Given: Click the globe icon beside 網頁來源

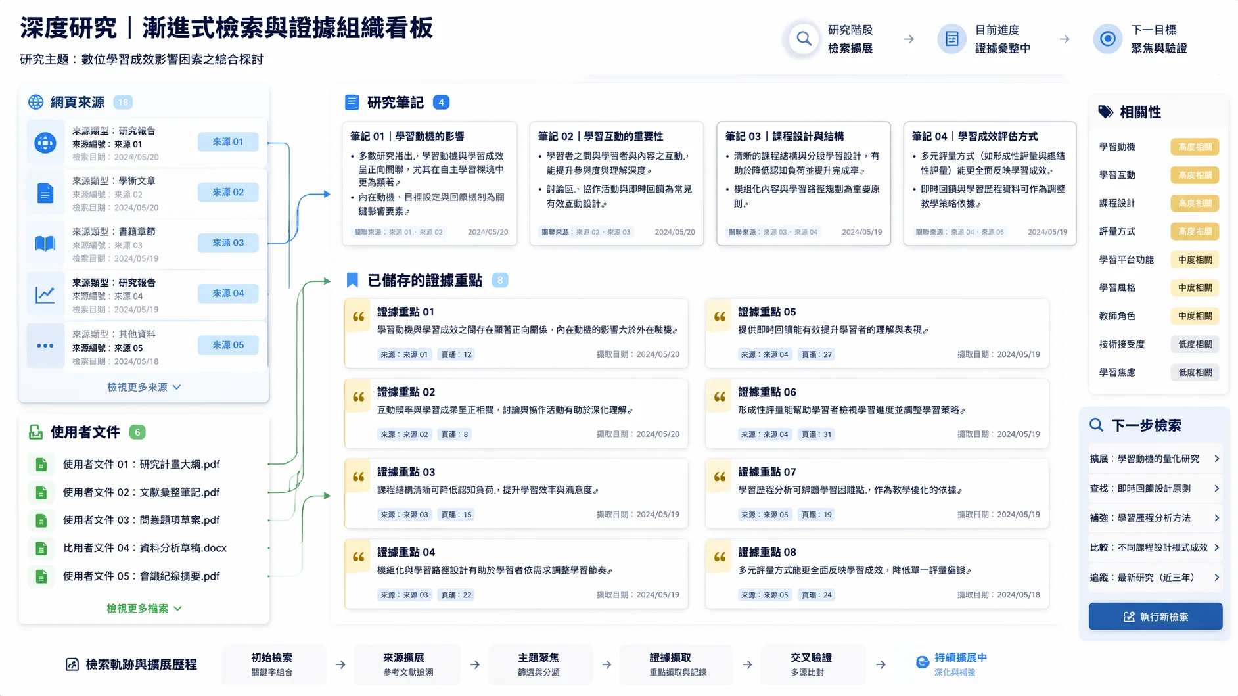Looking at the screenshot, I should pyautogui.click(x=35, y=102).
